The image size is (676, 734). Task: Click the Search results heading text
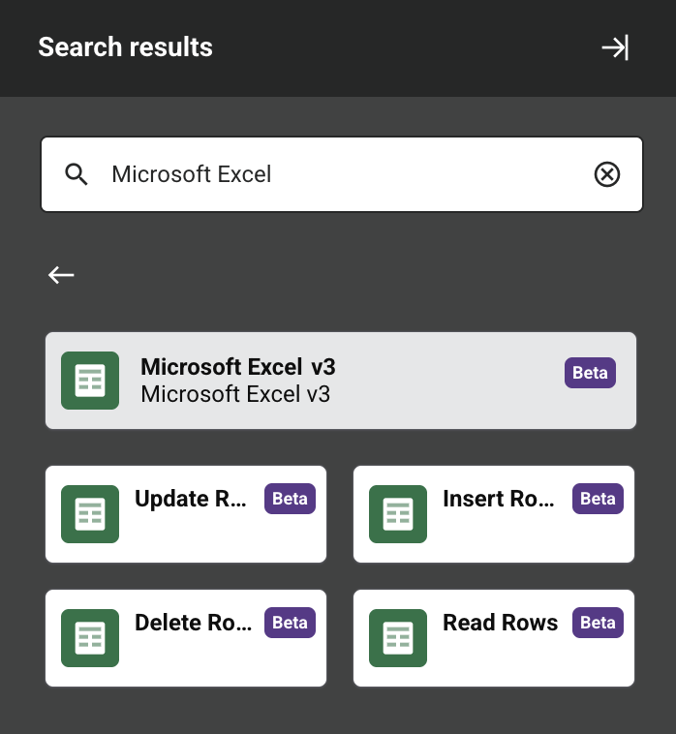point(126,47)
